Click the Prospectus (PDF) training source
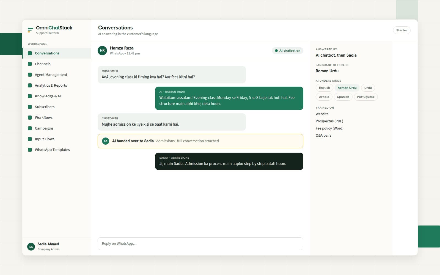 [x=329, y=121]
